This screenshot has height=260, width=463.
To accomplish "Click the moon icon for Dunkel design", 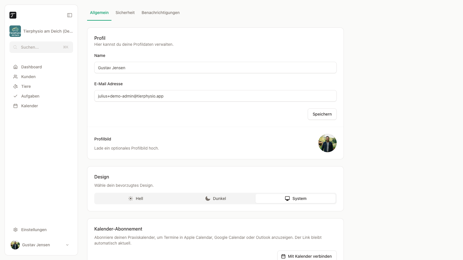I will tap(208, 199).
